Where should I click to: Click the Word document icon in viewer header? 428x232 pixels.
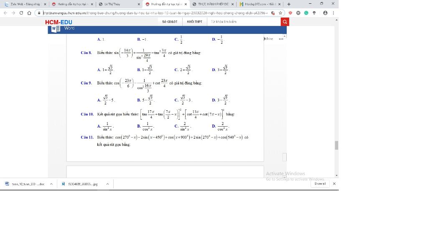coord(56,28)
